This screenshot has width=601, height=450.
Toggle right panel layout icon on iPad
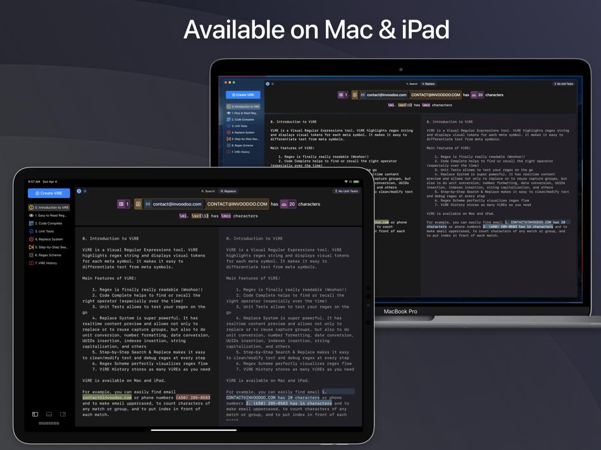[63, 414]
